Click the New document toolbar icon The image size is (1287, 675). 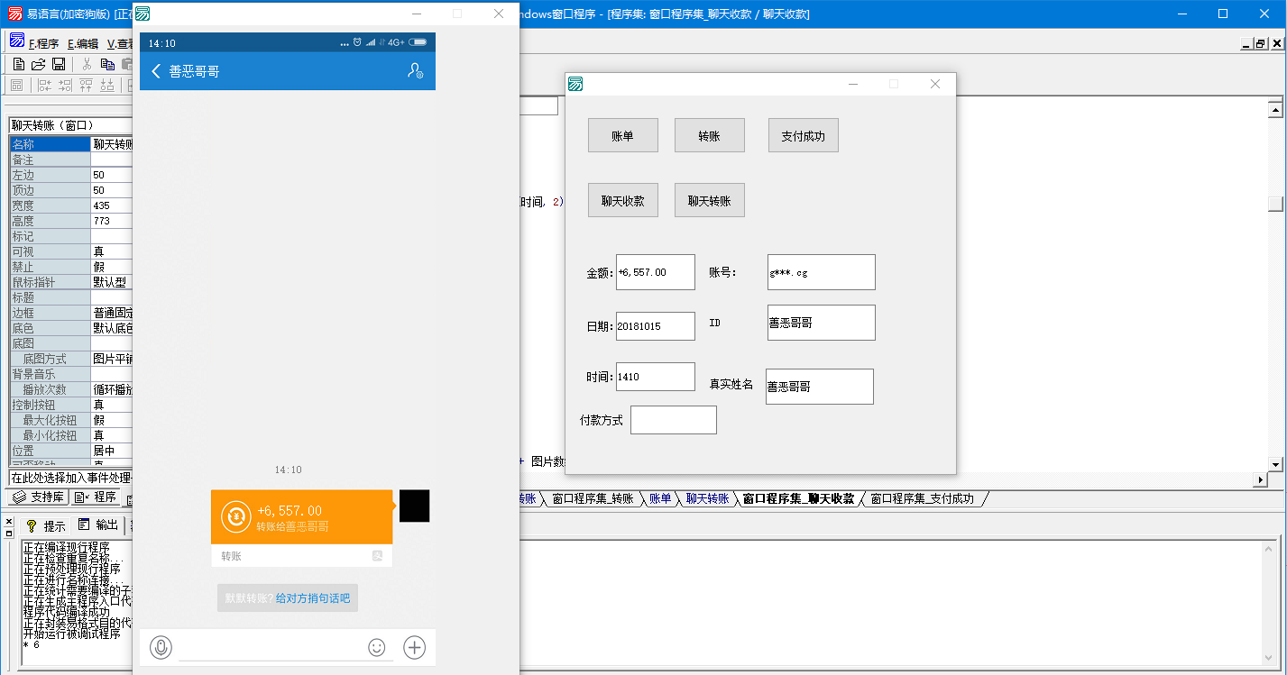(18, 64)
